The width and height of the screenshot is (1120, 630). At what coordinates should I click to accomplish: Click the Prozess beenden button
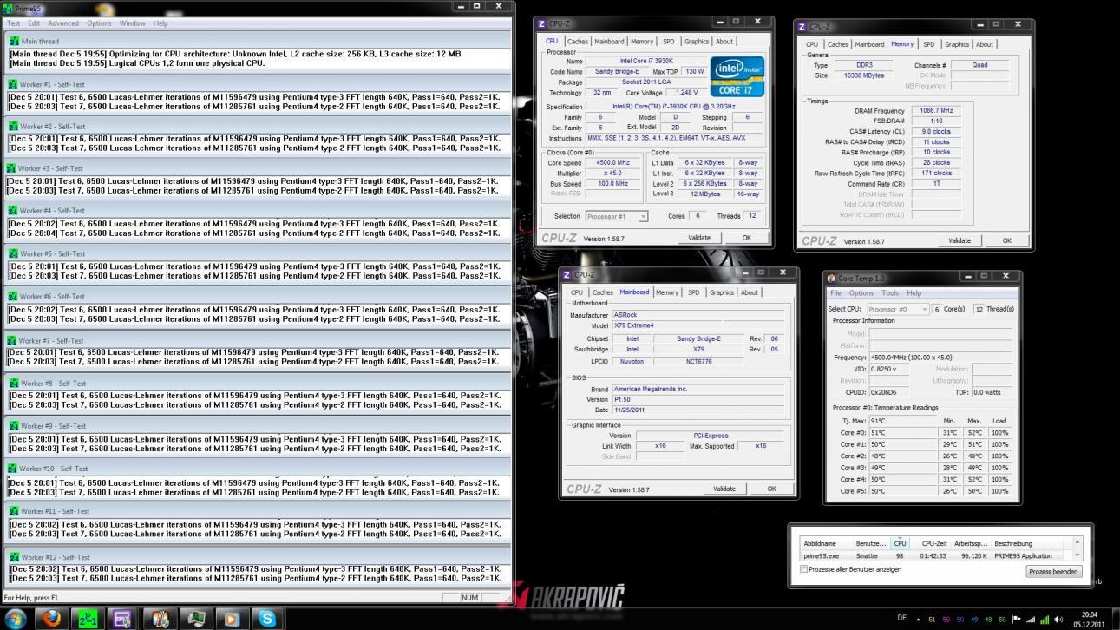pyautogui.click(x=1053, y=571)
